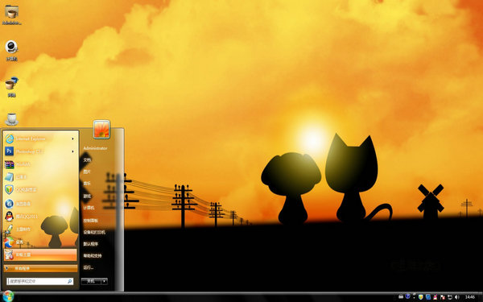
Task: Expand Internet Explorer jump list arrow
Action: [72, 139]
